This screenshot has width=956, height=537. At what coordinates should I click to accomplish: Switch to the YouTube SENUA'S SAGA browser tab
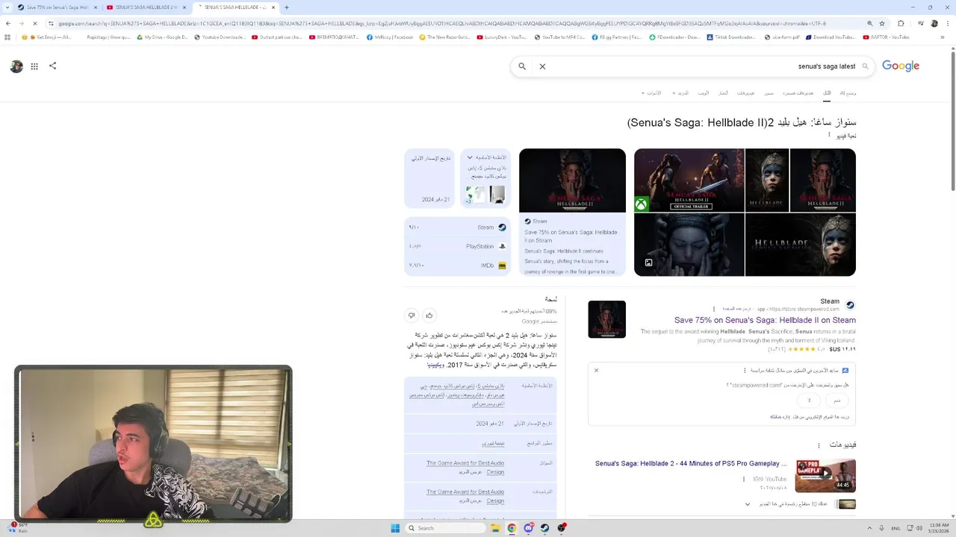pyautogui.click(x=146, y=7)
